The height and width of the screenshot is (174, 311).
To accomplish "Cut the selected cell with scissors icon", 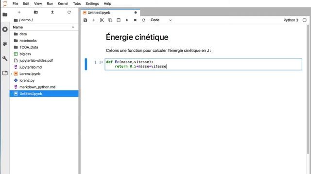I will tap(102, 20).
